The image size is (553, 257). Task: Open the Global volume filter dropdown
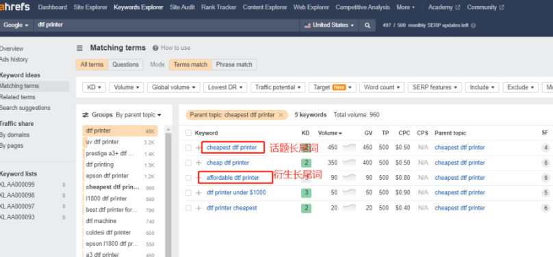coord(174,87)
